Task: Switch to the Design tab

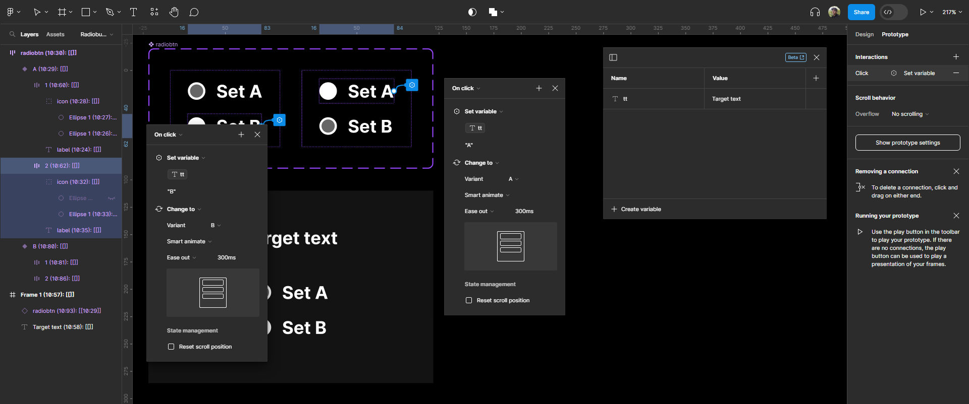Action: click(x=864, y=34)
